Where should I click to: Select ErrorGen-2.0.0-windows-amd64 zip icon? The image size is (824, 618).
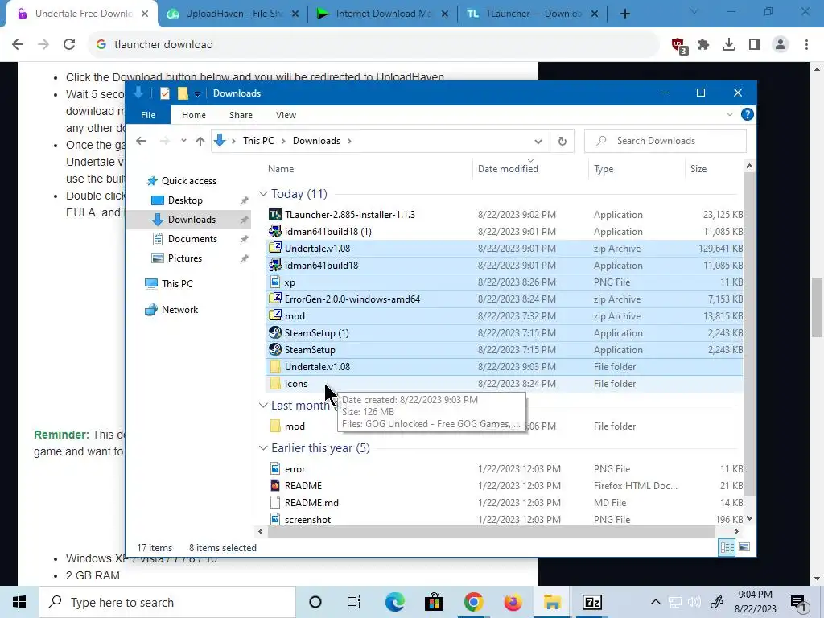point(275,299)
